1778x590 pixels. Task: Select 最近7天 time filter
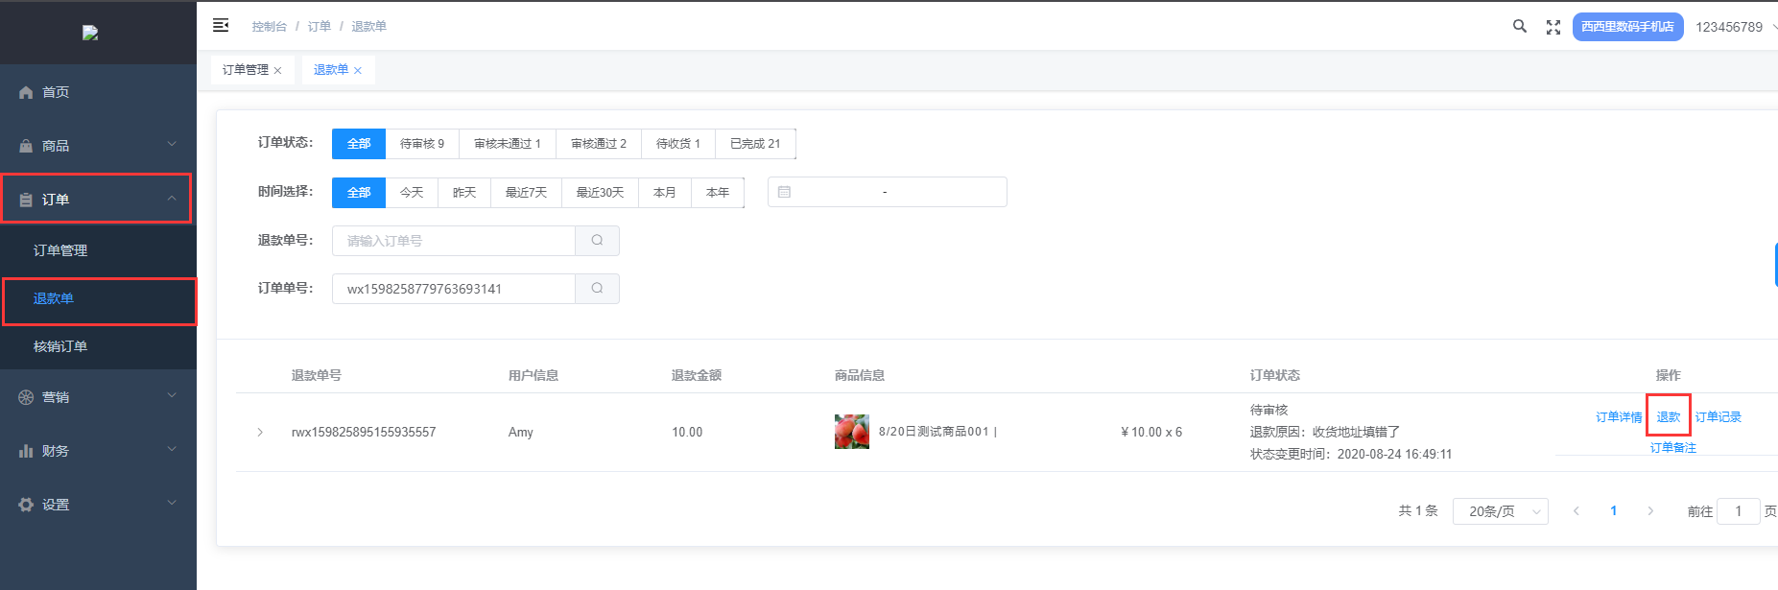[x=526, y=193]
